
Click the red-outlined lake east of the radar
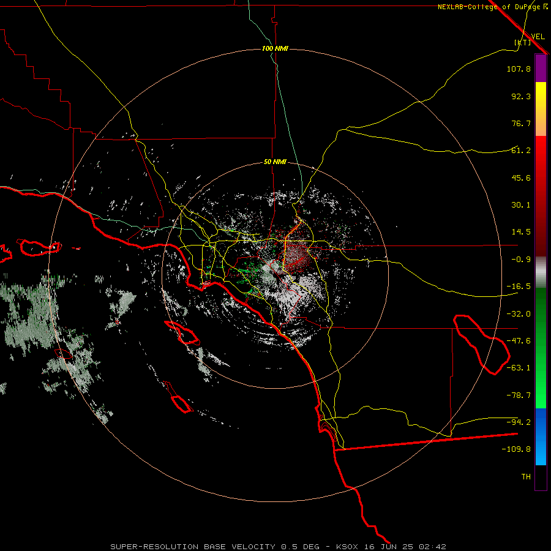click(482, 344)
